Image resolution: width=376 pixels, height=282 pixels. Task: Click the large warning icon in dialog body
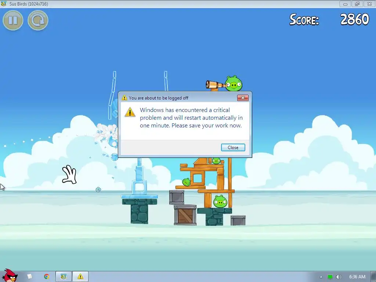click(x=130, y=112)
